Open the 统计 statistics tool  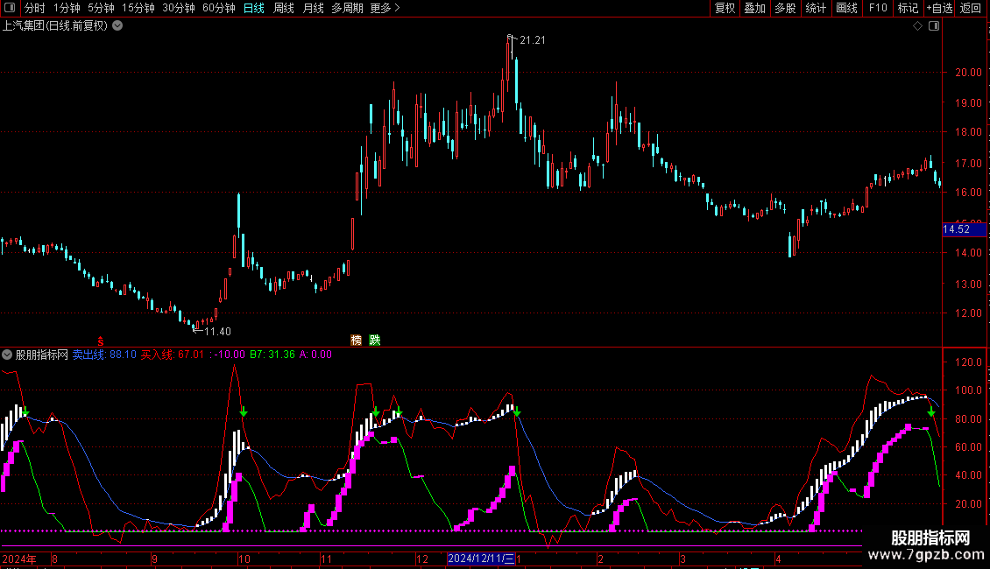point(816,8)
